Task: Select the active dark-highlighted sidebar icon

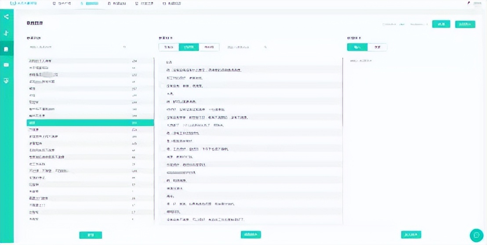Action: (x=7, y=49)
